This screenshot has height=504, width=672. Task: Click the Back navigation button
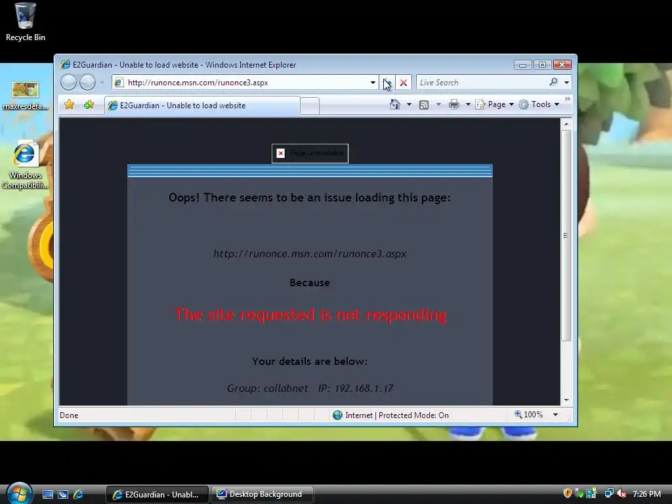click(68, 82)
